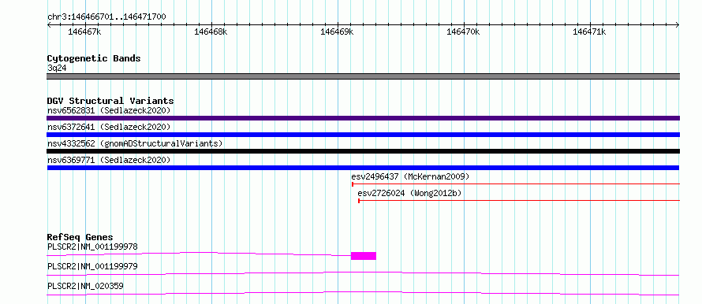Click the 146468k ruler tick label

click(211, 32)
